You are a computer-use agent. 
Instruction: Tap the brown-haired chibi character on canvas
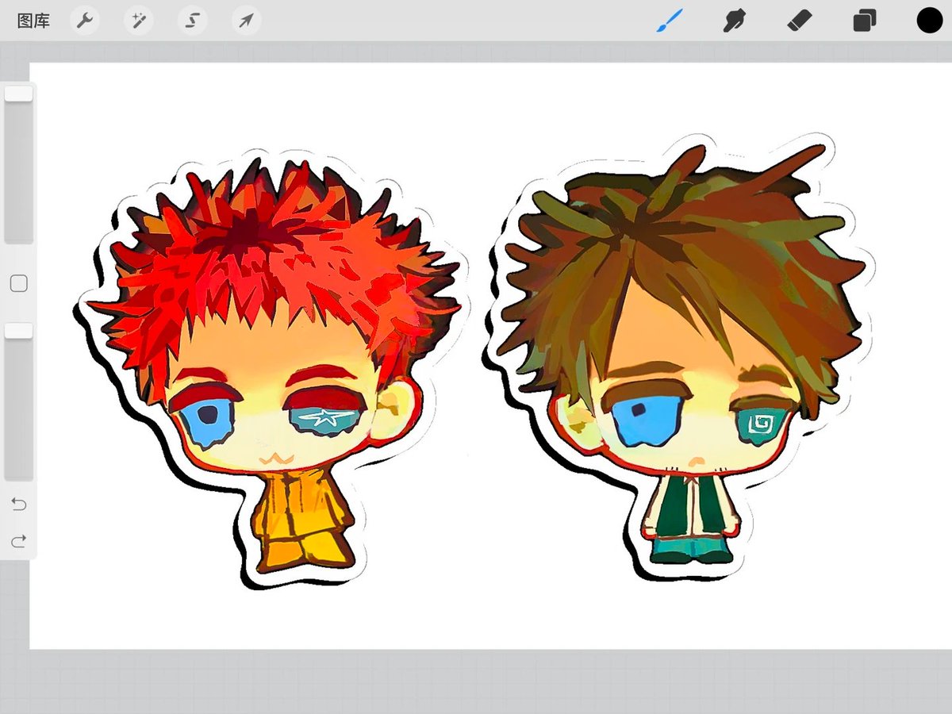pos(678,357)
